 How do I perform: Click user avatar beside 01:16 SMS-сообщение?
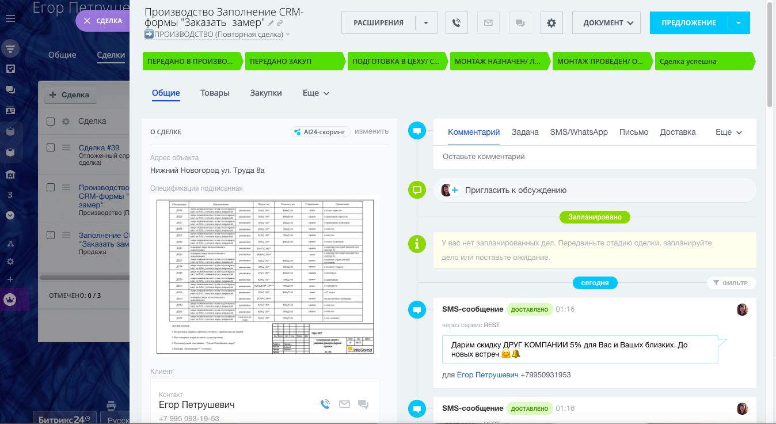(743, 309)
